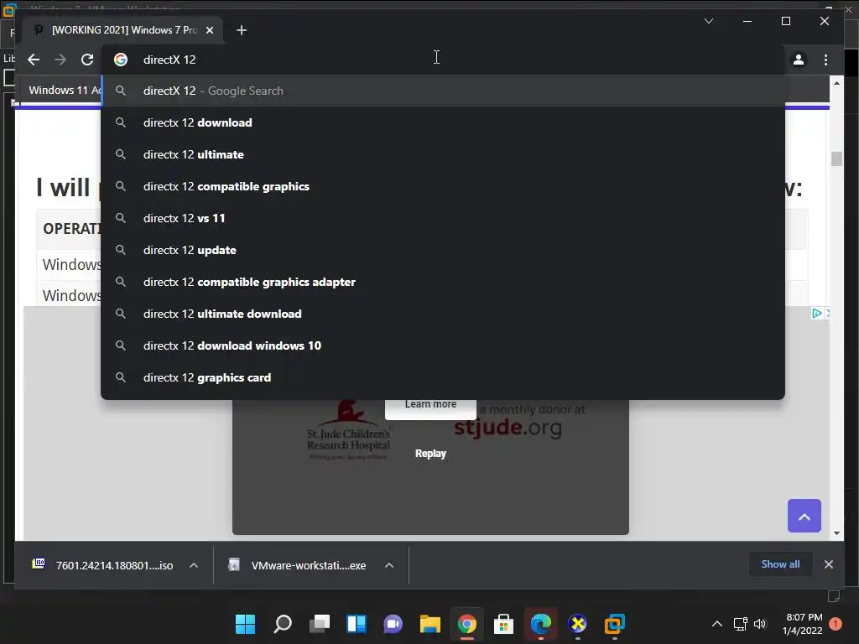Screen dimensions: 859x644
Task: Click the scrollbar up arrow
Action: 836,83
